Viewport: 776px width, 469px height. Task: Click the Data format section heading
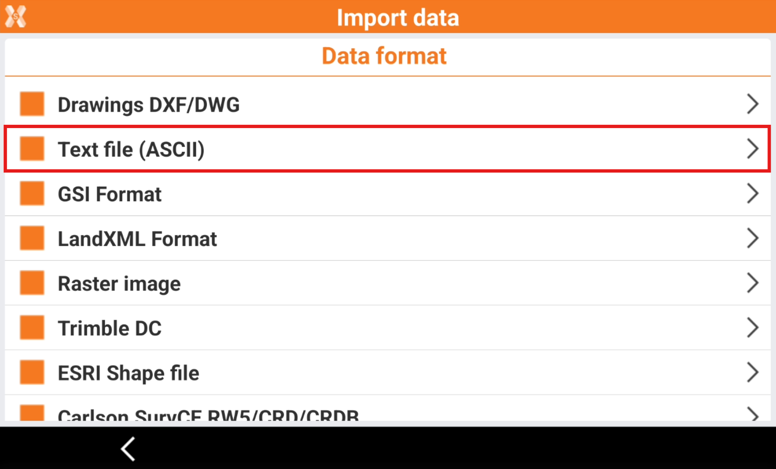384,56
